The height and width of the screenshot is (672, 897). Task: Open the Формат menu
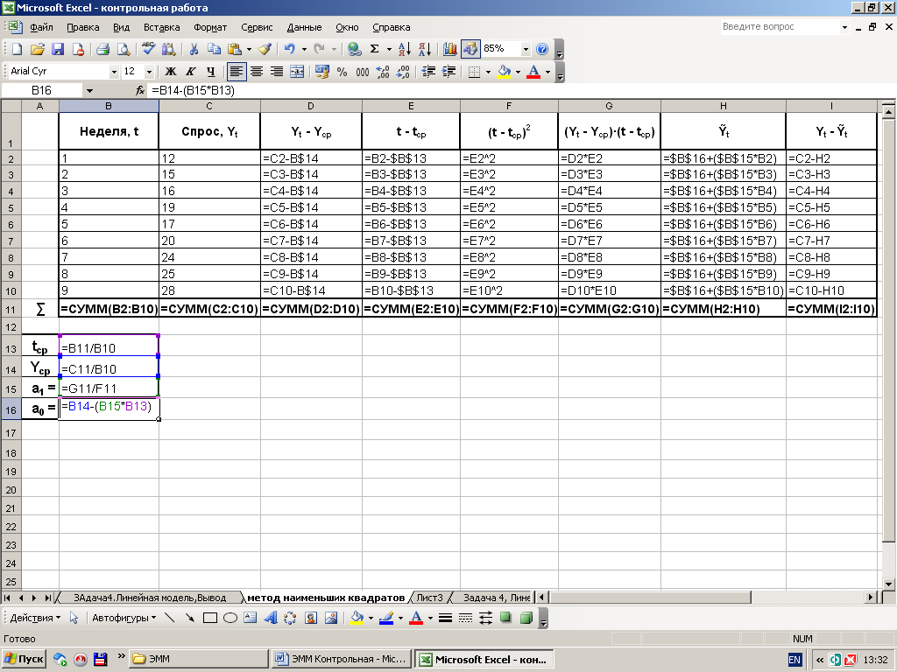click(x=209, y=27)
